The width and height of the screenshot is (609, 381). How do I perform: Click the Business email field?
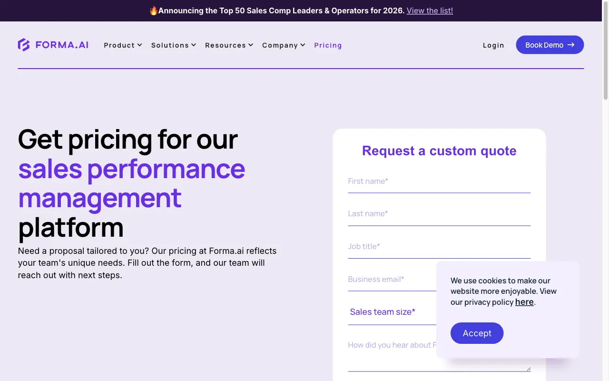[x=392, y=280]
